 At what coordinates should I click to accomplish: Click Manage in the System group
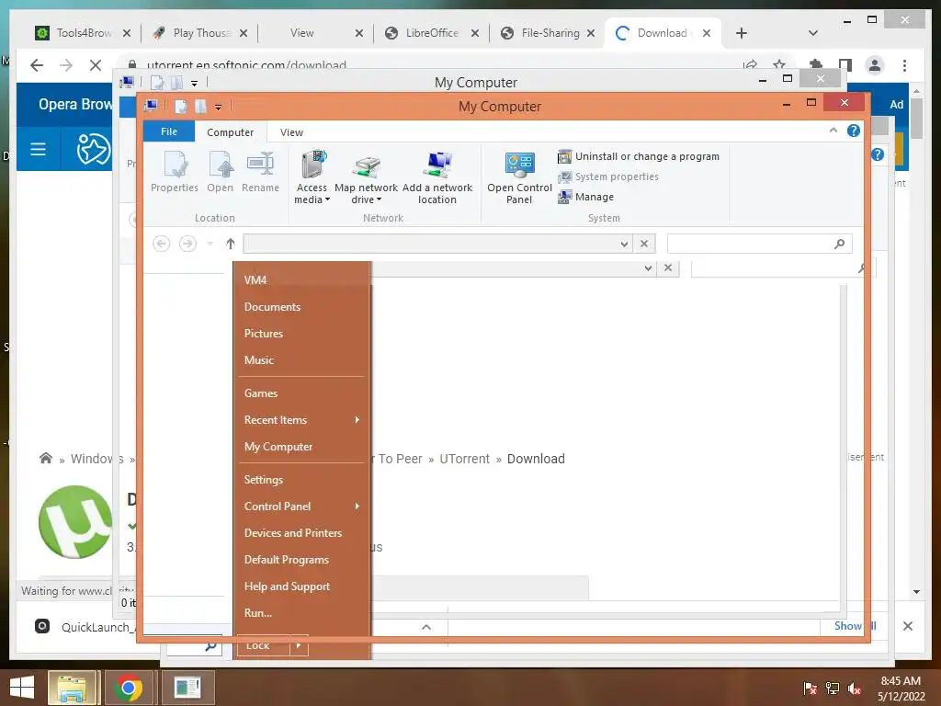pos(585,197)
